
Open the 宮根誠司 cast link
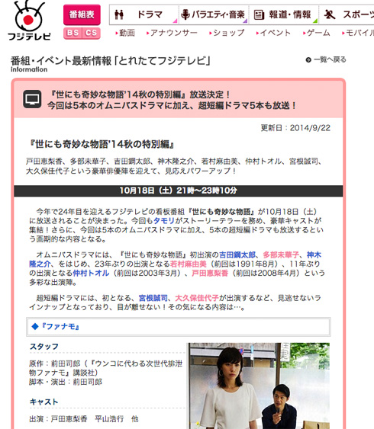[153, 298]
